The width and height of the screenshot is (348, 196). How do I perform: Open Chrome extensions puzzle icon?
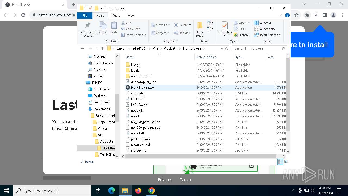pos(307,15)
